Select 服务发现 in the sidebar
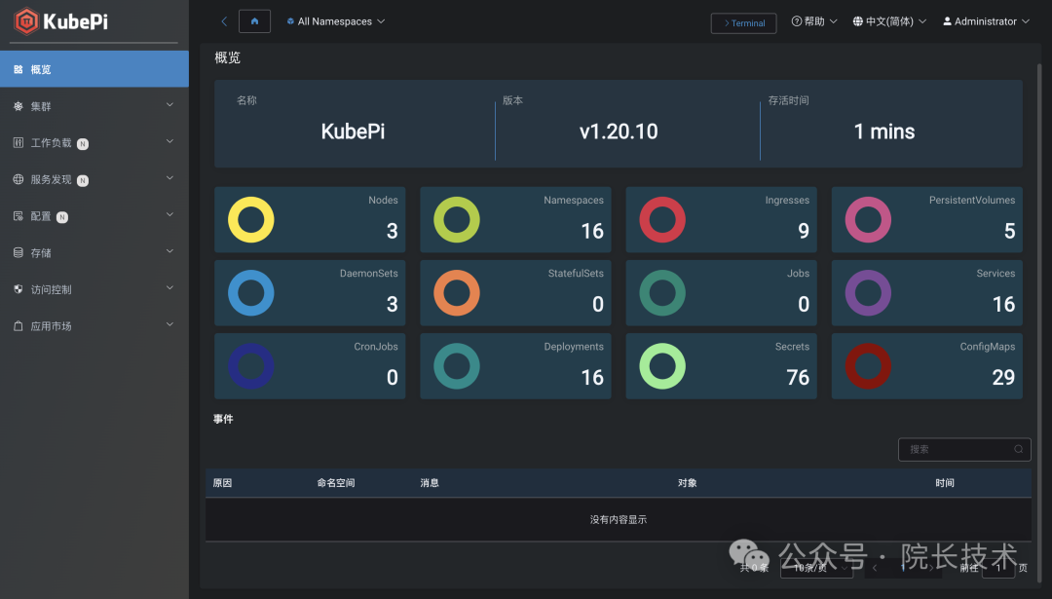 click(x=94, y=179)
